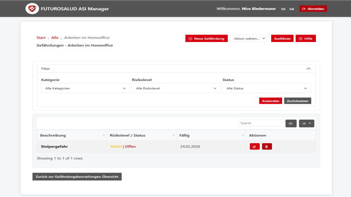The image size is (351, 197).
Task: Open the Start breadcrumb link
Action: 41,38
